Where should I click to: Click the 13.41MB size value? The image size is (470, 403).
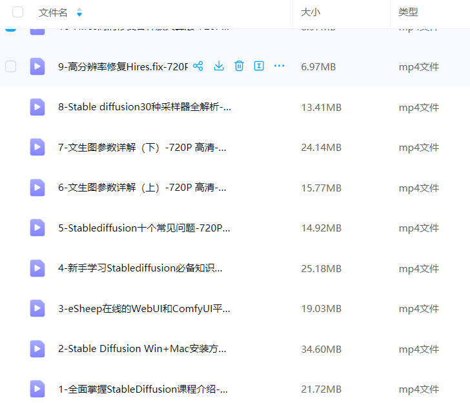(x=322, y=107)
